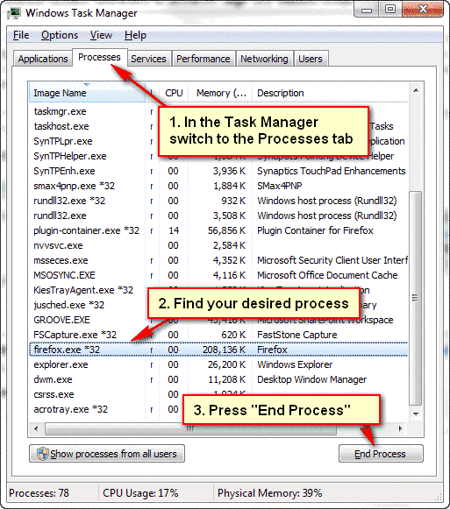Screen dimensions: 450x509
Task: Click the Task Manager title bar icon
Action: pos(14,13)
